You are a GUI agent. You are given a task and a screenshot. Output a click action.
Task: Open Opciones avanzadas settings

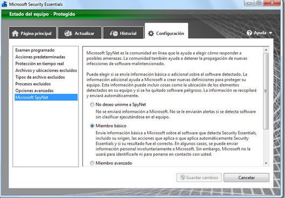(x=46, y=91)
